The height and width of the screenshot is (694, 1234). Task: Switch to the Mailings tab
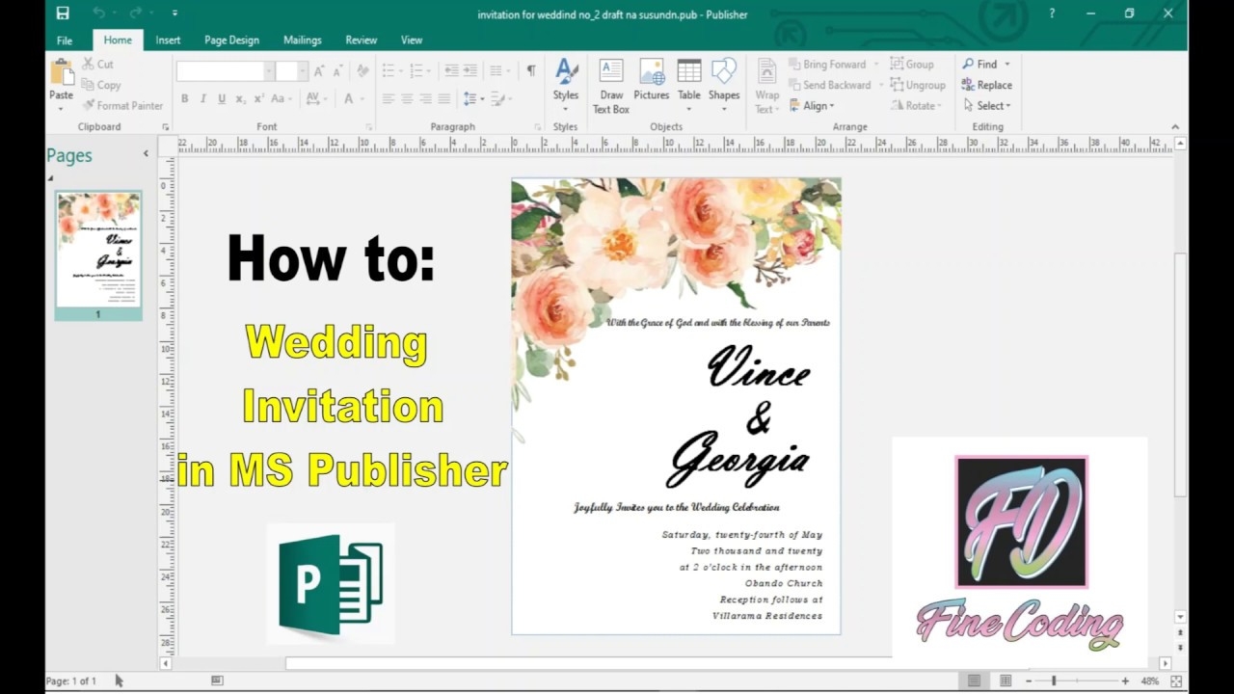(302, 40)
